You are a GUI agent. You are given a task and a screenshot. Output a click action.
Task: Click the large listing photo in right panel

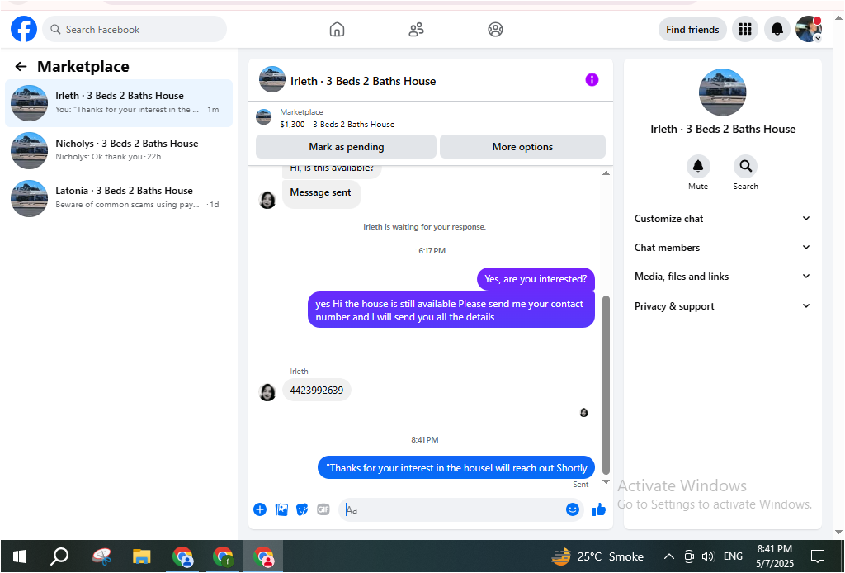(x=722, y=92)
